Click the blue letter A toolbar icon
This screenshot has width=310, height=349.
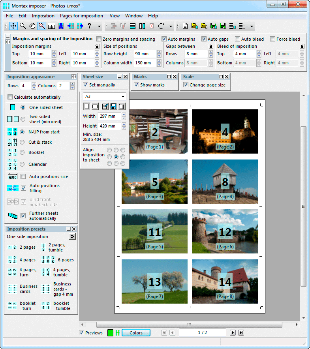click(x=61, y=26)
